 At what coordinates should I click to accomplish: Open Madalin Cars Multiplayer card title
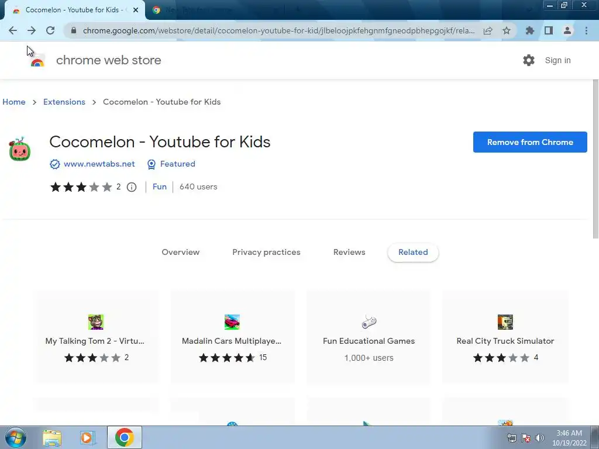point(232,341)
